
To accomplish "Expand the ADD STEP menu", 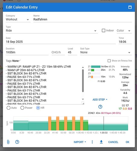I will 100,100.
